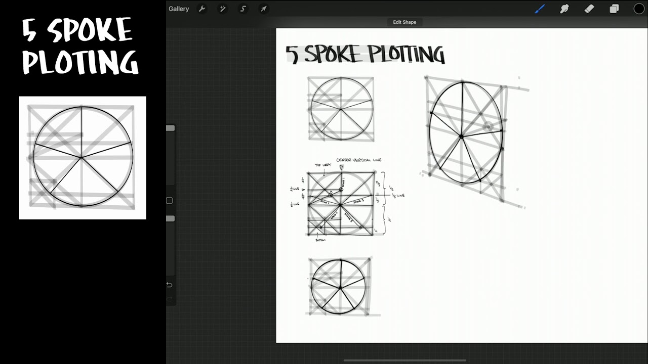Click the brush size slider handle
The height and width of the screenshot is (364, 648).
pos(171,128)
